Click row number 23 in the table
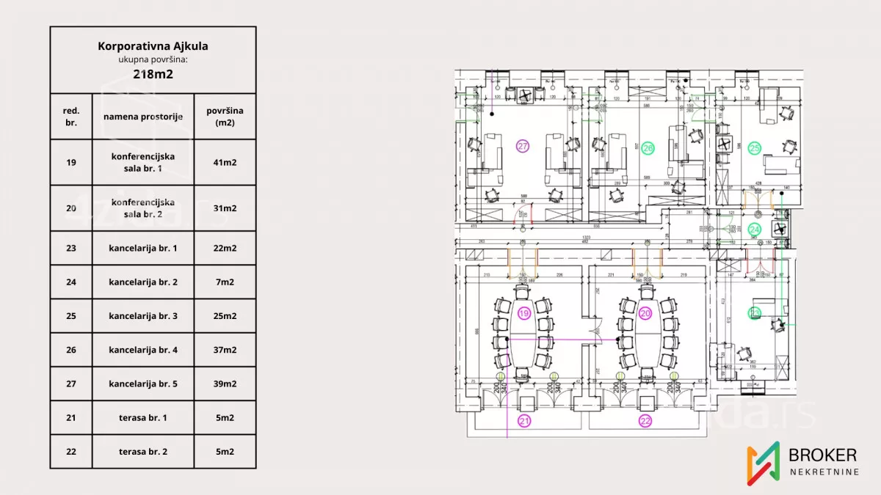The image size is (881, 495). pyautogui.click(x=71, y=248)
